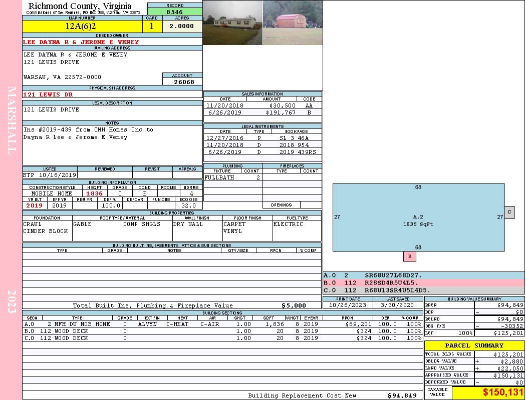This screenshot has width=526, height=400.
Task: Select the gray C deck box in sketch
Action: tap(509, 212)
